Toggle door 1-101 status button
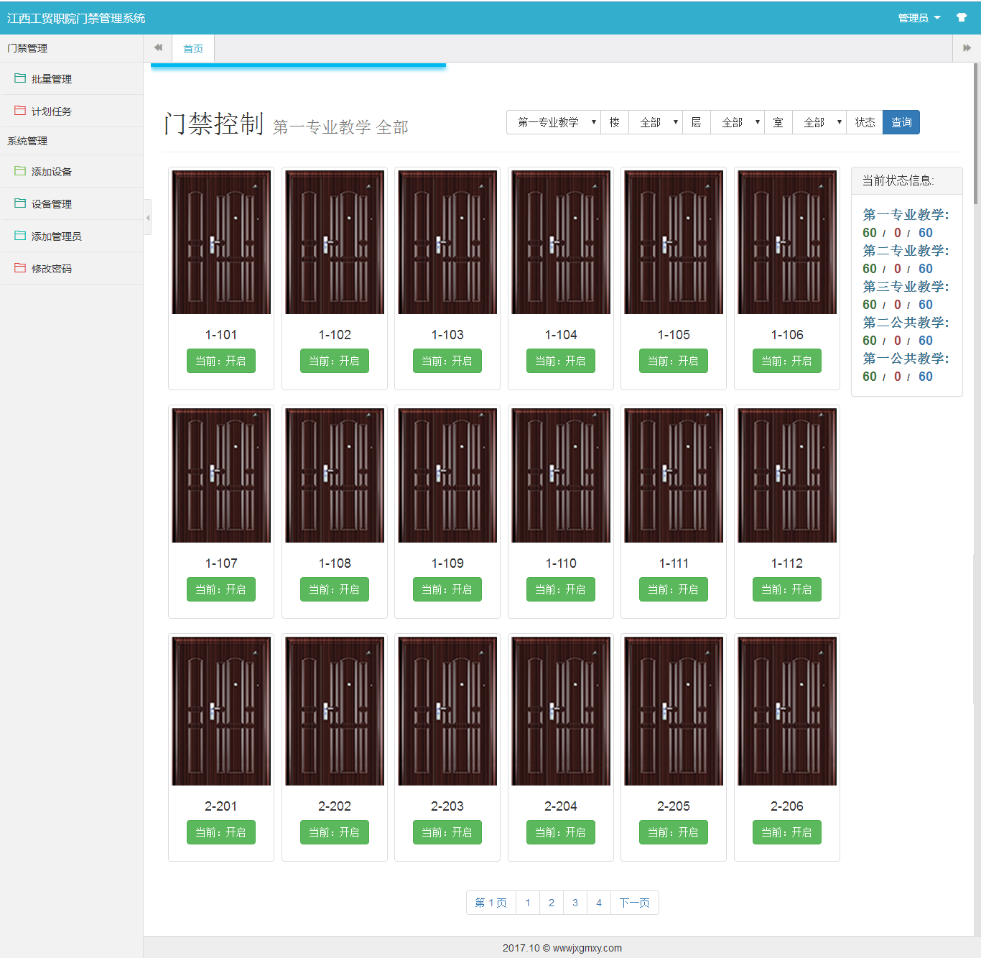Image resolution: width=981 pixels, height=958 pixels. coord(220,361)
